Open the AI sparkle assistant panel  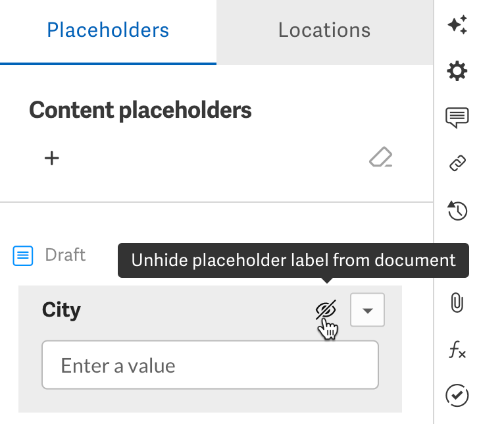coord(457,24)
